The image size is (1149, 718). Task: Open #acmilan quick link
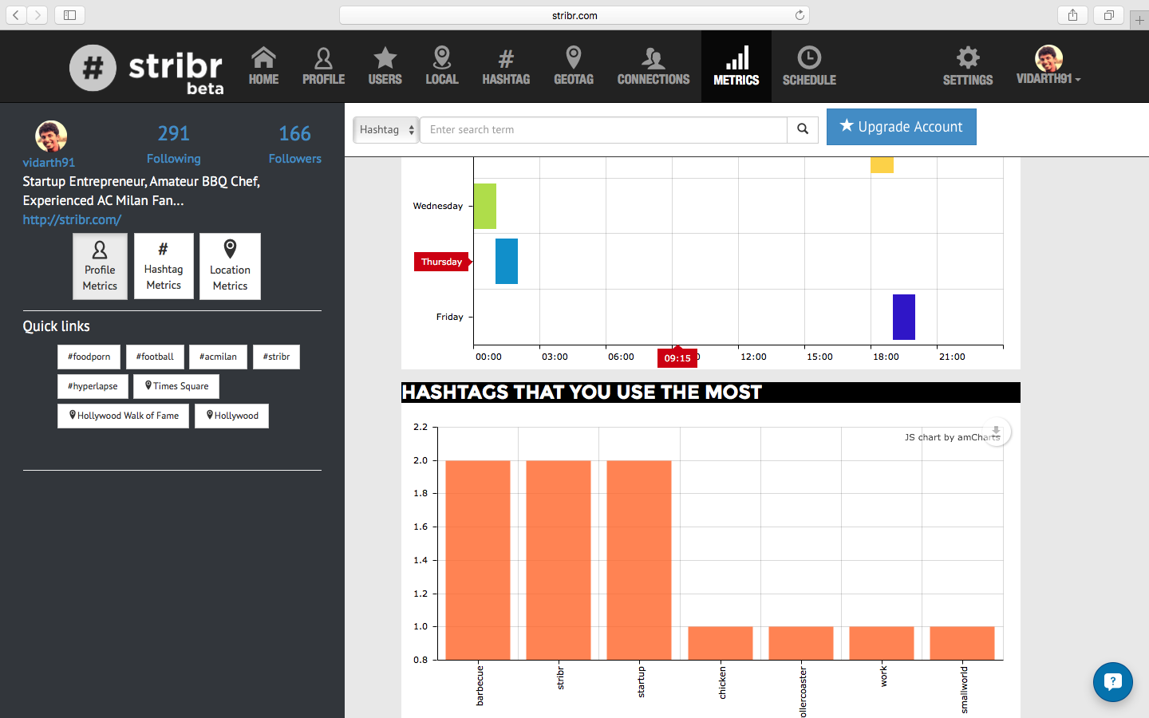(x=218, y=357)
